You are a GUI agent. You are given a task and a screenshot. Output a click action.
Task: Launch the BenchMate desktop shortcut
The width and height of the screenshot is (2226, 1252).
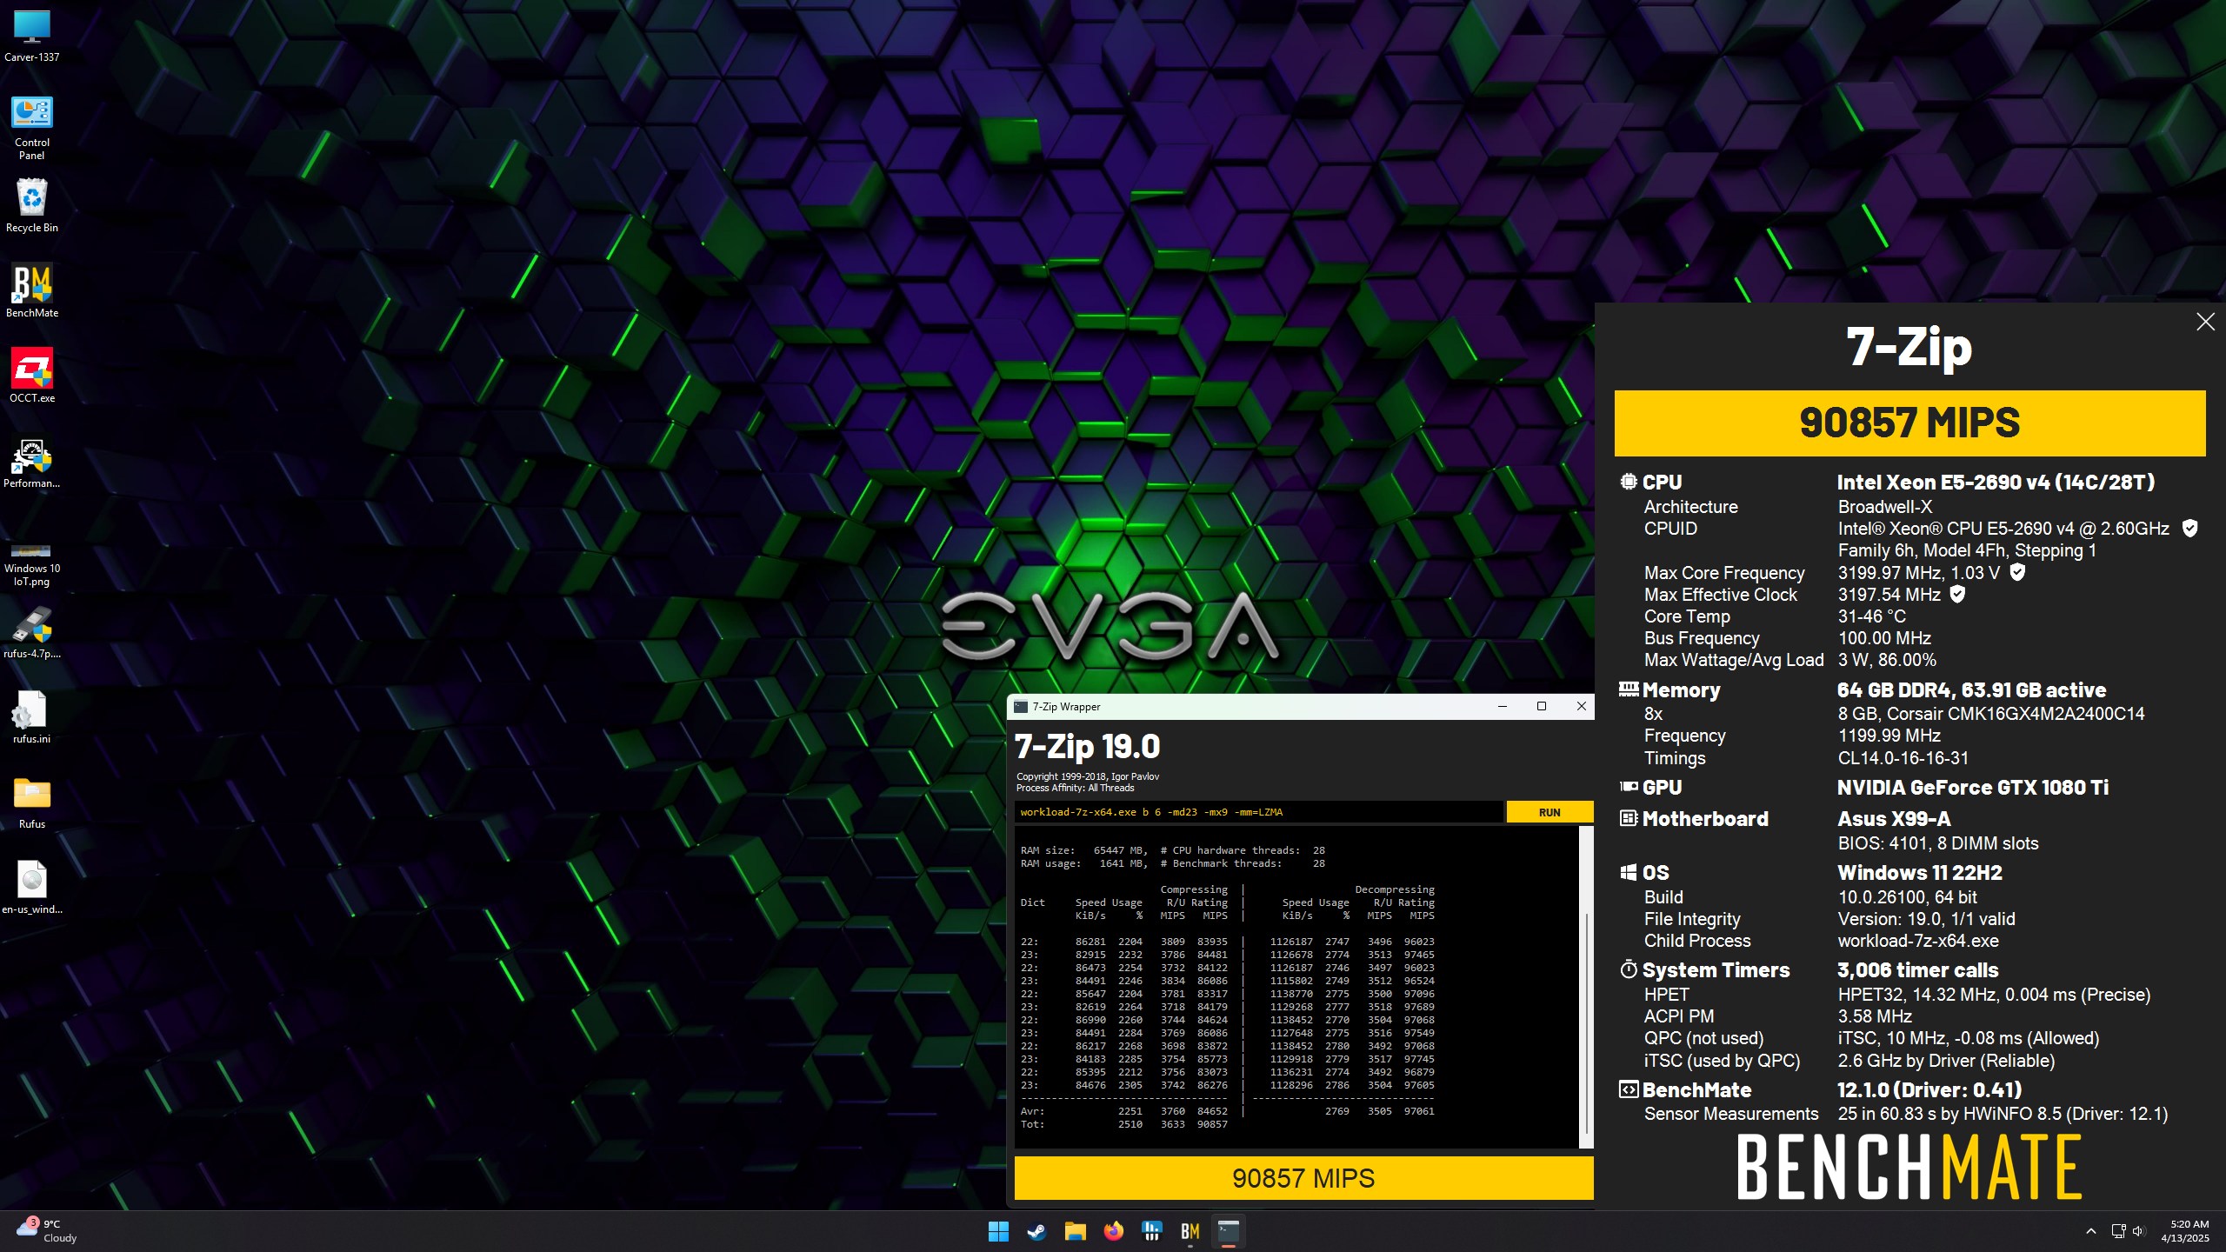[32, 291]
